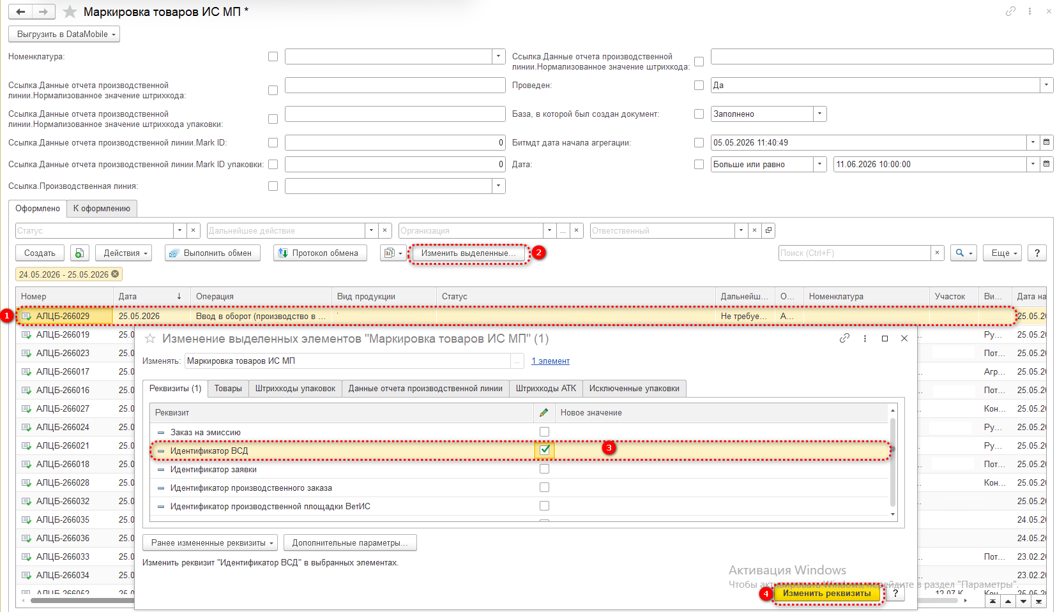Screen dimensions: 1064x612
Task: Click the magnifier search button
Action: 964,253
